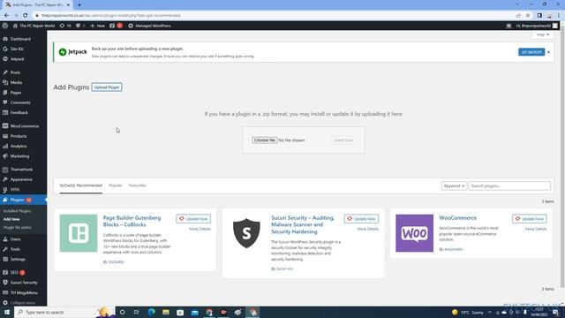The width and height of the screenshot is (565, 318).
Task: Open Products in the sidebar
Action: pyautogui.click(x=19, y=136)
